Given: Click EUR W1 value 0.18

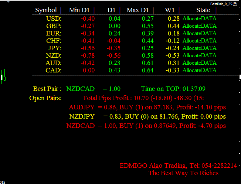Looking at the screenshot, I should click(x=174, y=34).
